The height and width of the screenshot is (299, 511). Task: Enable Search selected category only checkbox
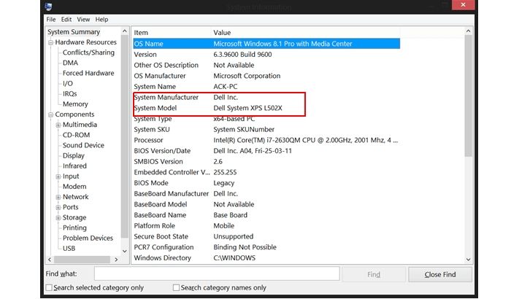tap(49, 288)
